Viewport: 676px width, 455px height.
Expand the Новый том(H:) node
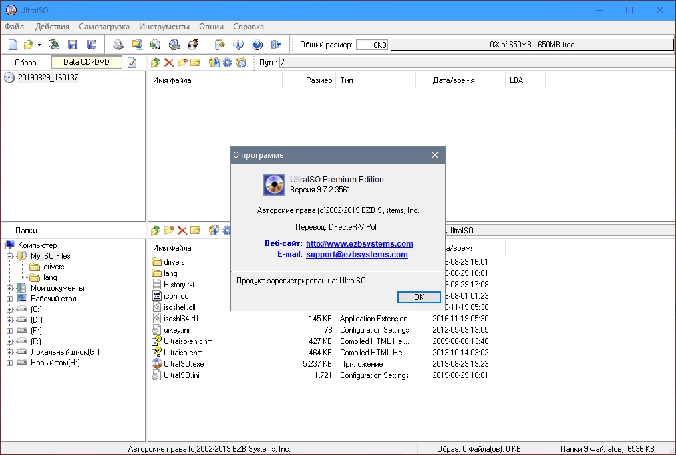pyautogui.click(x=9, y=363)
